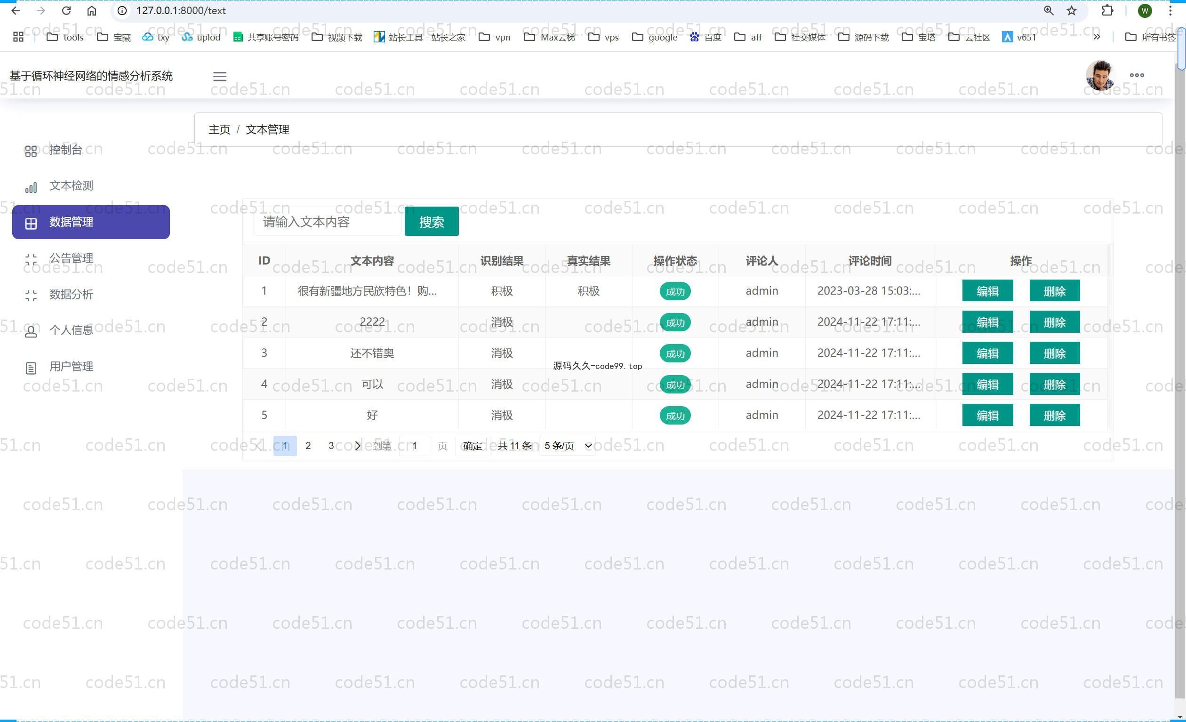Screen dimensions: 1186x722
Task: Open the v651 bookmark
Action: (x=1019, y=37)
